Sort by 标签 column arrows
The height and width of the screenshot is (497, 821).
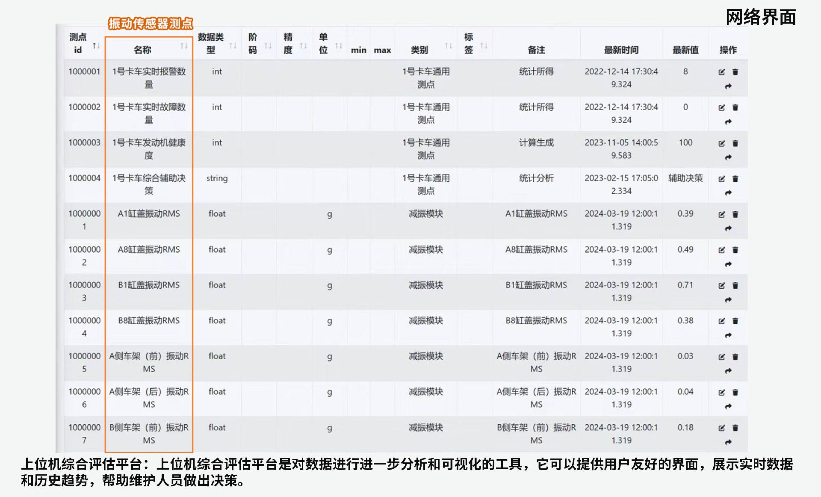pos(484,45)
